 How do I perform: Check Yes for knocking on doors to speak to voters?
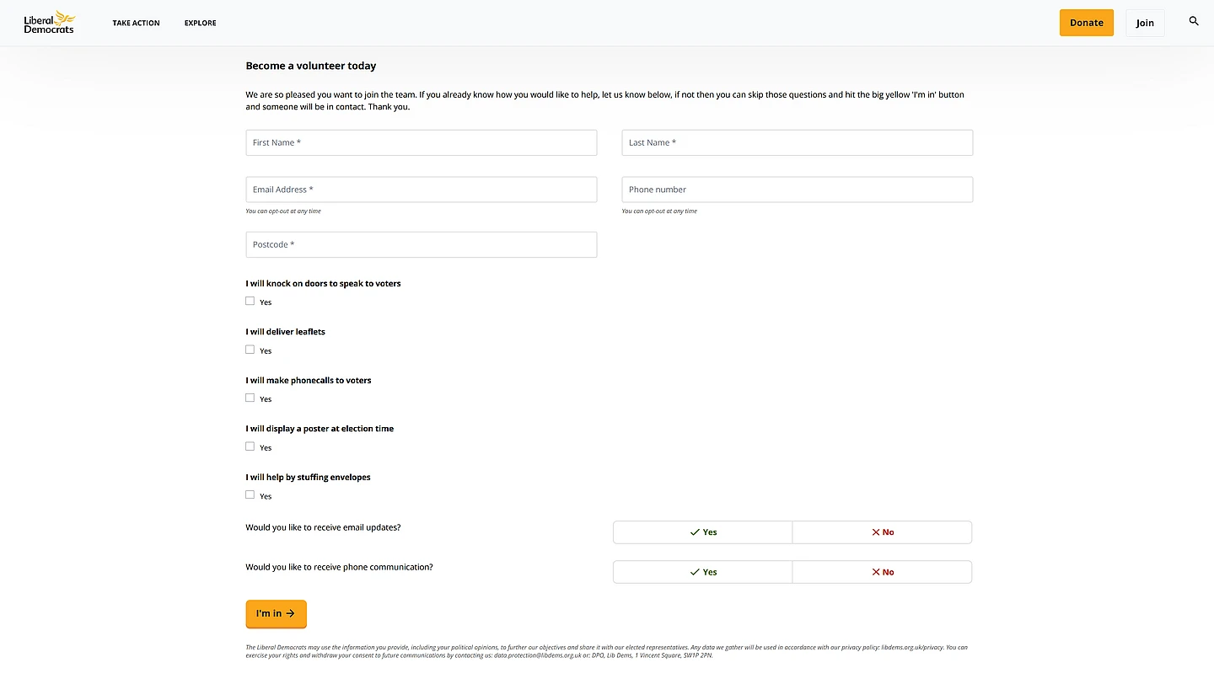pos(250,300)
